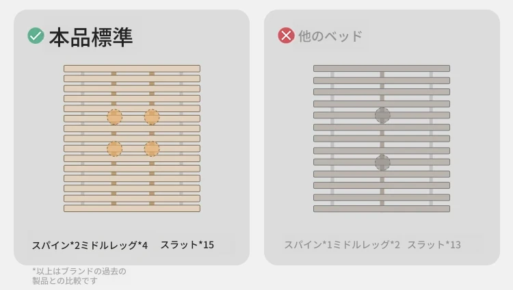The image size is (513, 290).
Task: Click the gray slat bed diagram
Action: click(382, 138)
